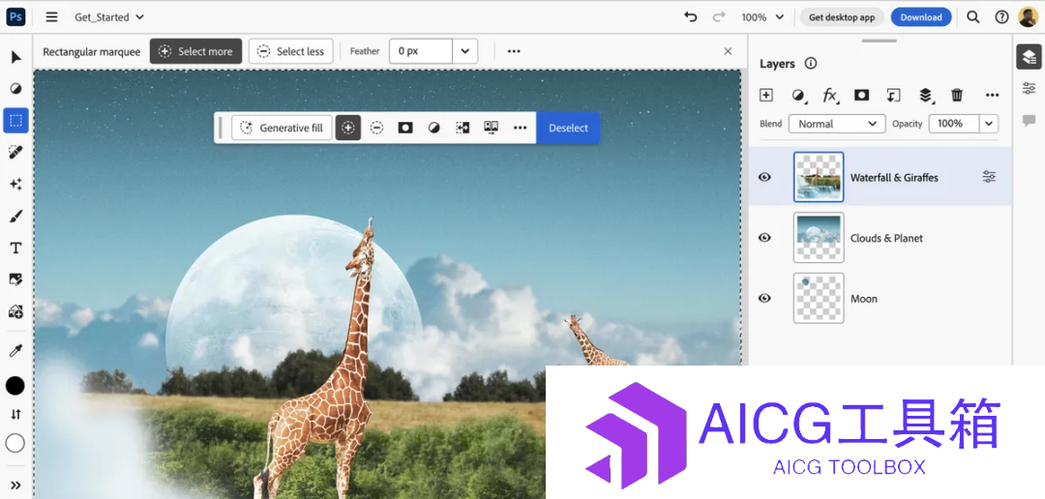The width and height of the screenshot is (1045, 499).
Task: Click the Layers panel info icon
Action: (x=811, y=64)
